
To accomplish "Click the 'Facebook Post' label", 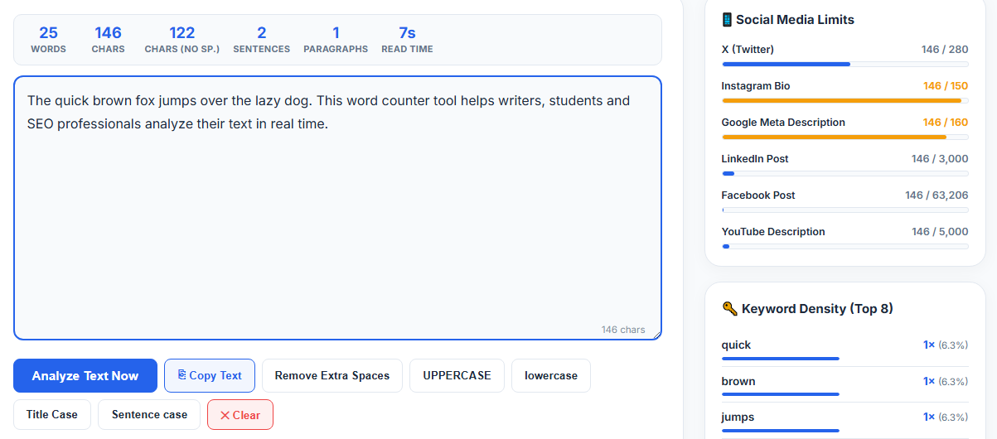I will pyautogui.click(x=758, y=195).
